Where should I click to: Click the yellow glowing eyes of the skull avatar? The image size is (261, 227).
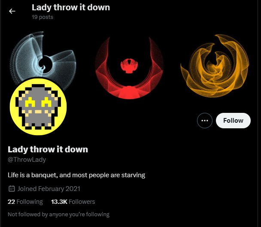click(38, 102)
